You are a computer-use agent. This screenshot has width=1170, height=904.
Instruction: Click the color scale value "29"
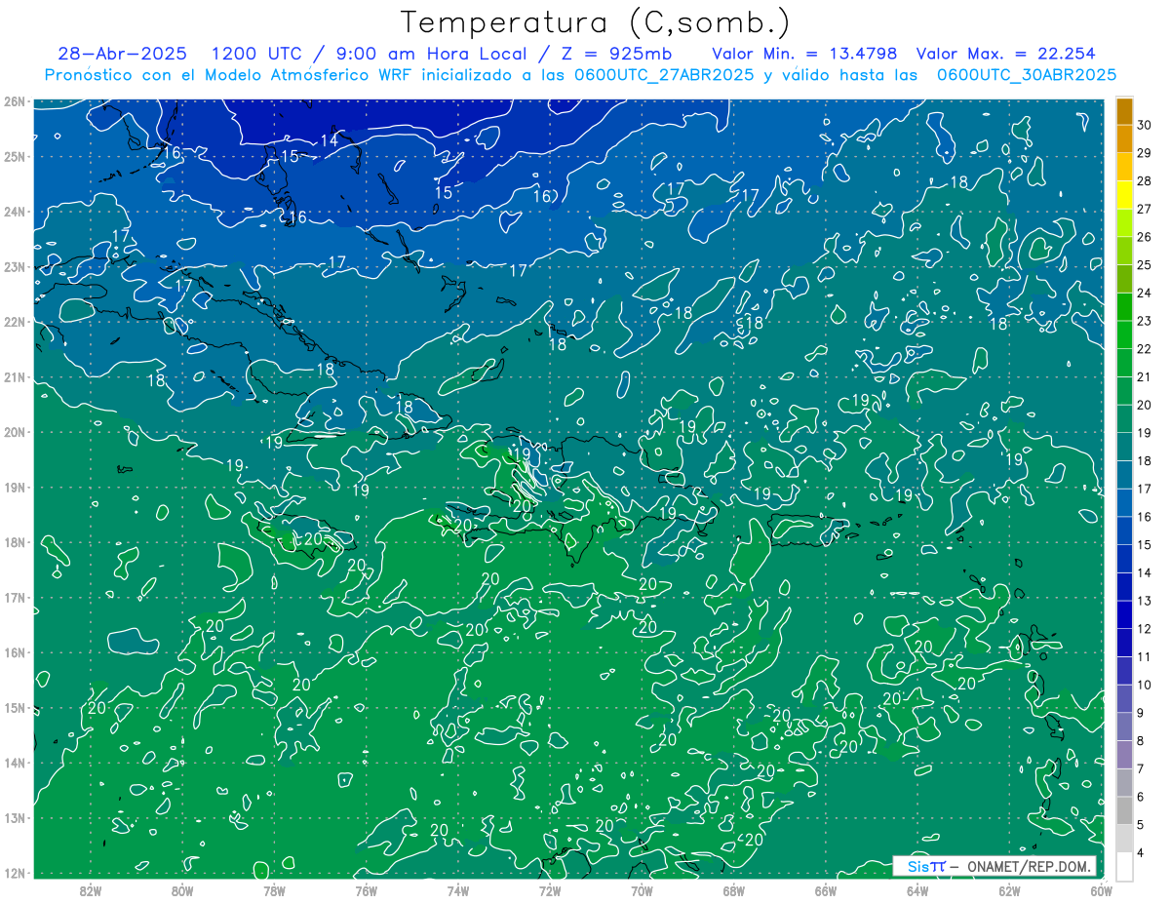[1145, 153]
